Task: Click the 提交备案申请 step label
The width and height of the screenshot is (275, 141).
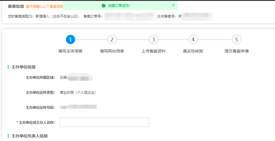Action: 237,51
